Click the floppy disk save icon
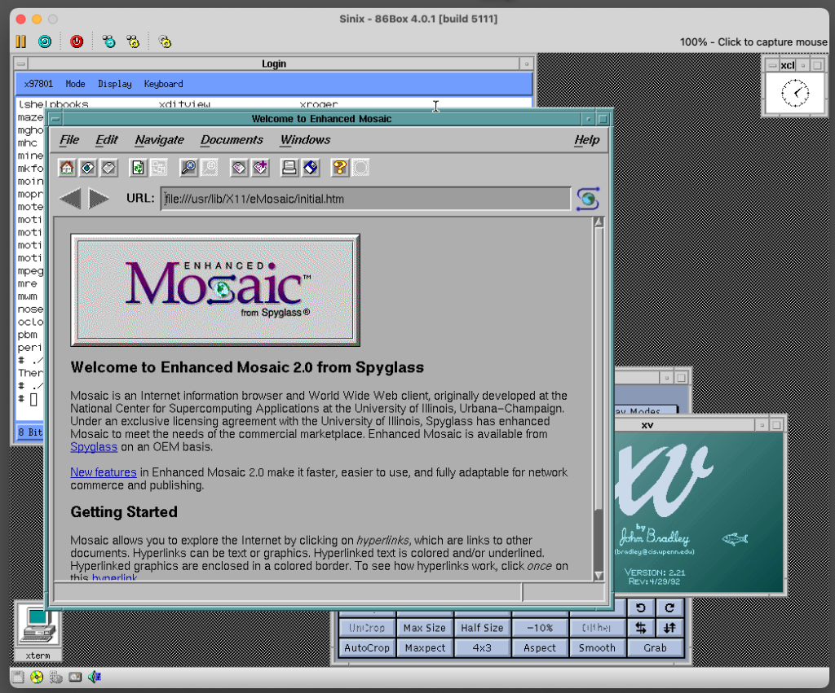The width and height of the screenshot is (835, 693). point(310,168)
